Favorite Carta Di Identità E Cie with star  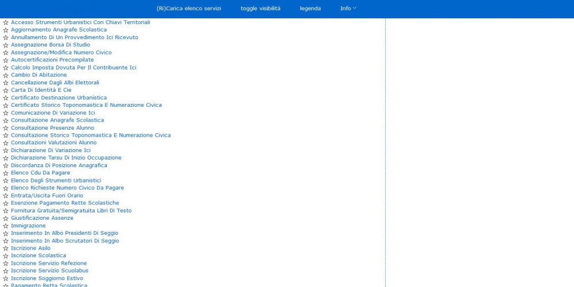click(x=6, y=91)
